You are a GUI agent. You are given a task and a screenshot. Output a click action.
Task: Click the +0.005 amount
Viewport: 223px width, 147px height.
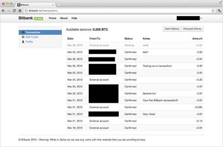coord(198,107)
